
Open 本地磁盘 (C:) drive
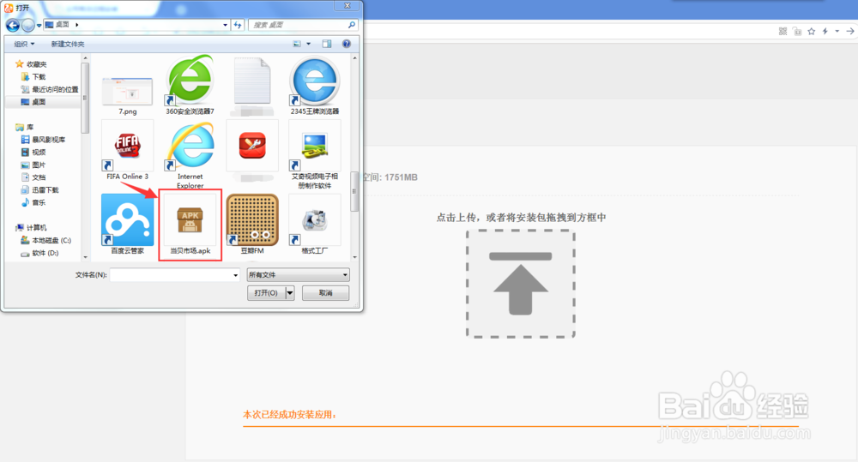click(x=46, y=240)
